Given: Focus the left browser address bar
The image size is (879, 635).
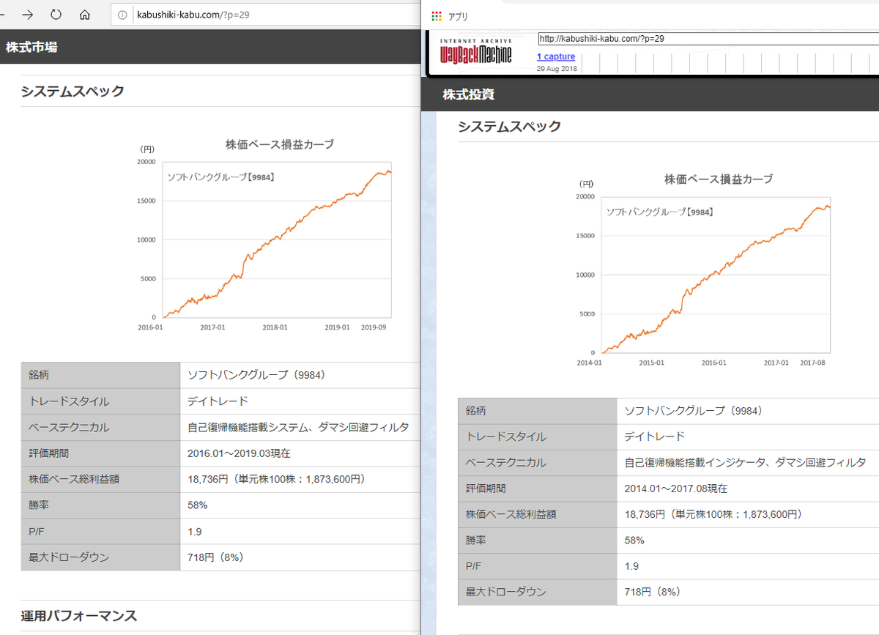Looking at the screenshot, I should point(267,15).
